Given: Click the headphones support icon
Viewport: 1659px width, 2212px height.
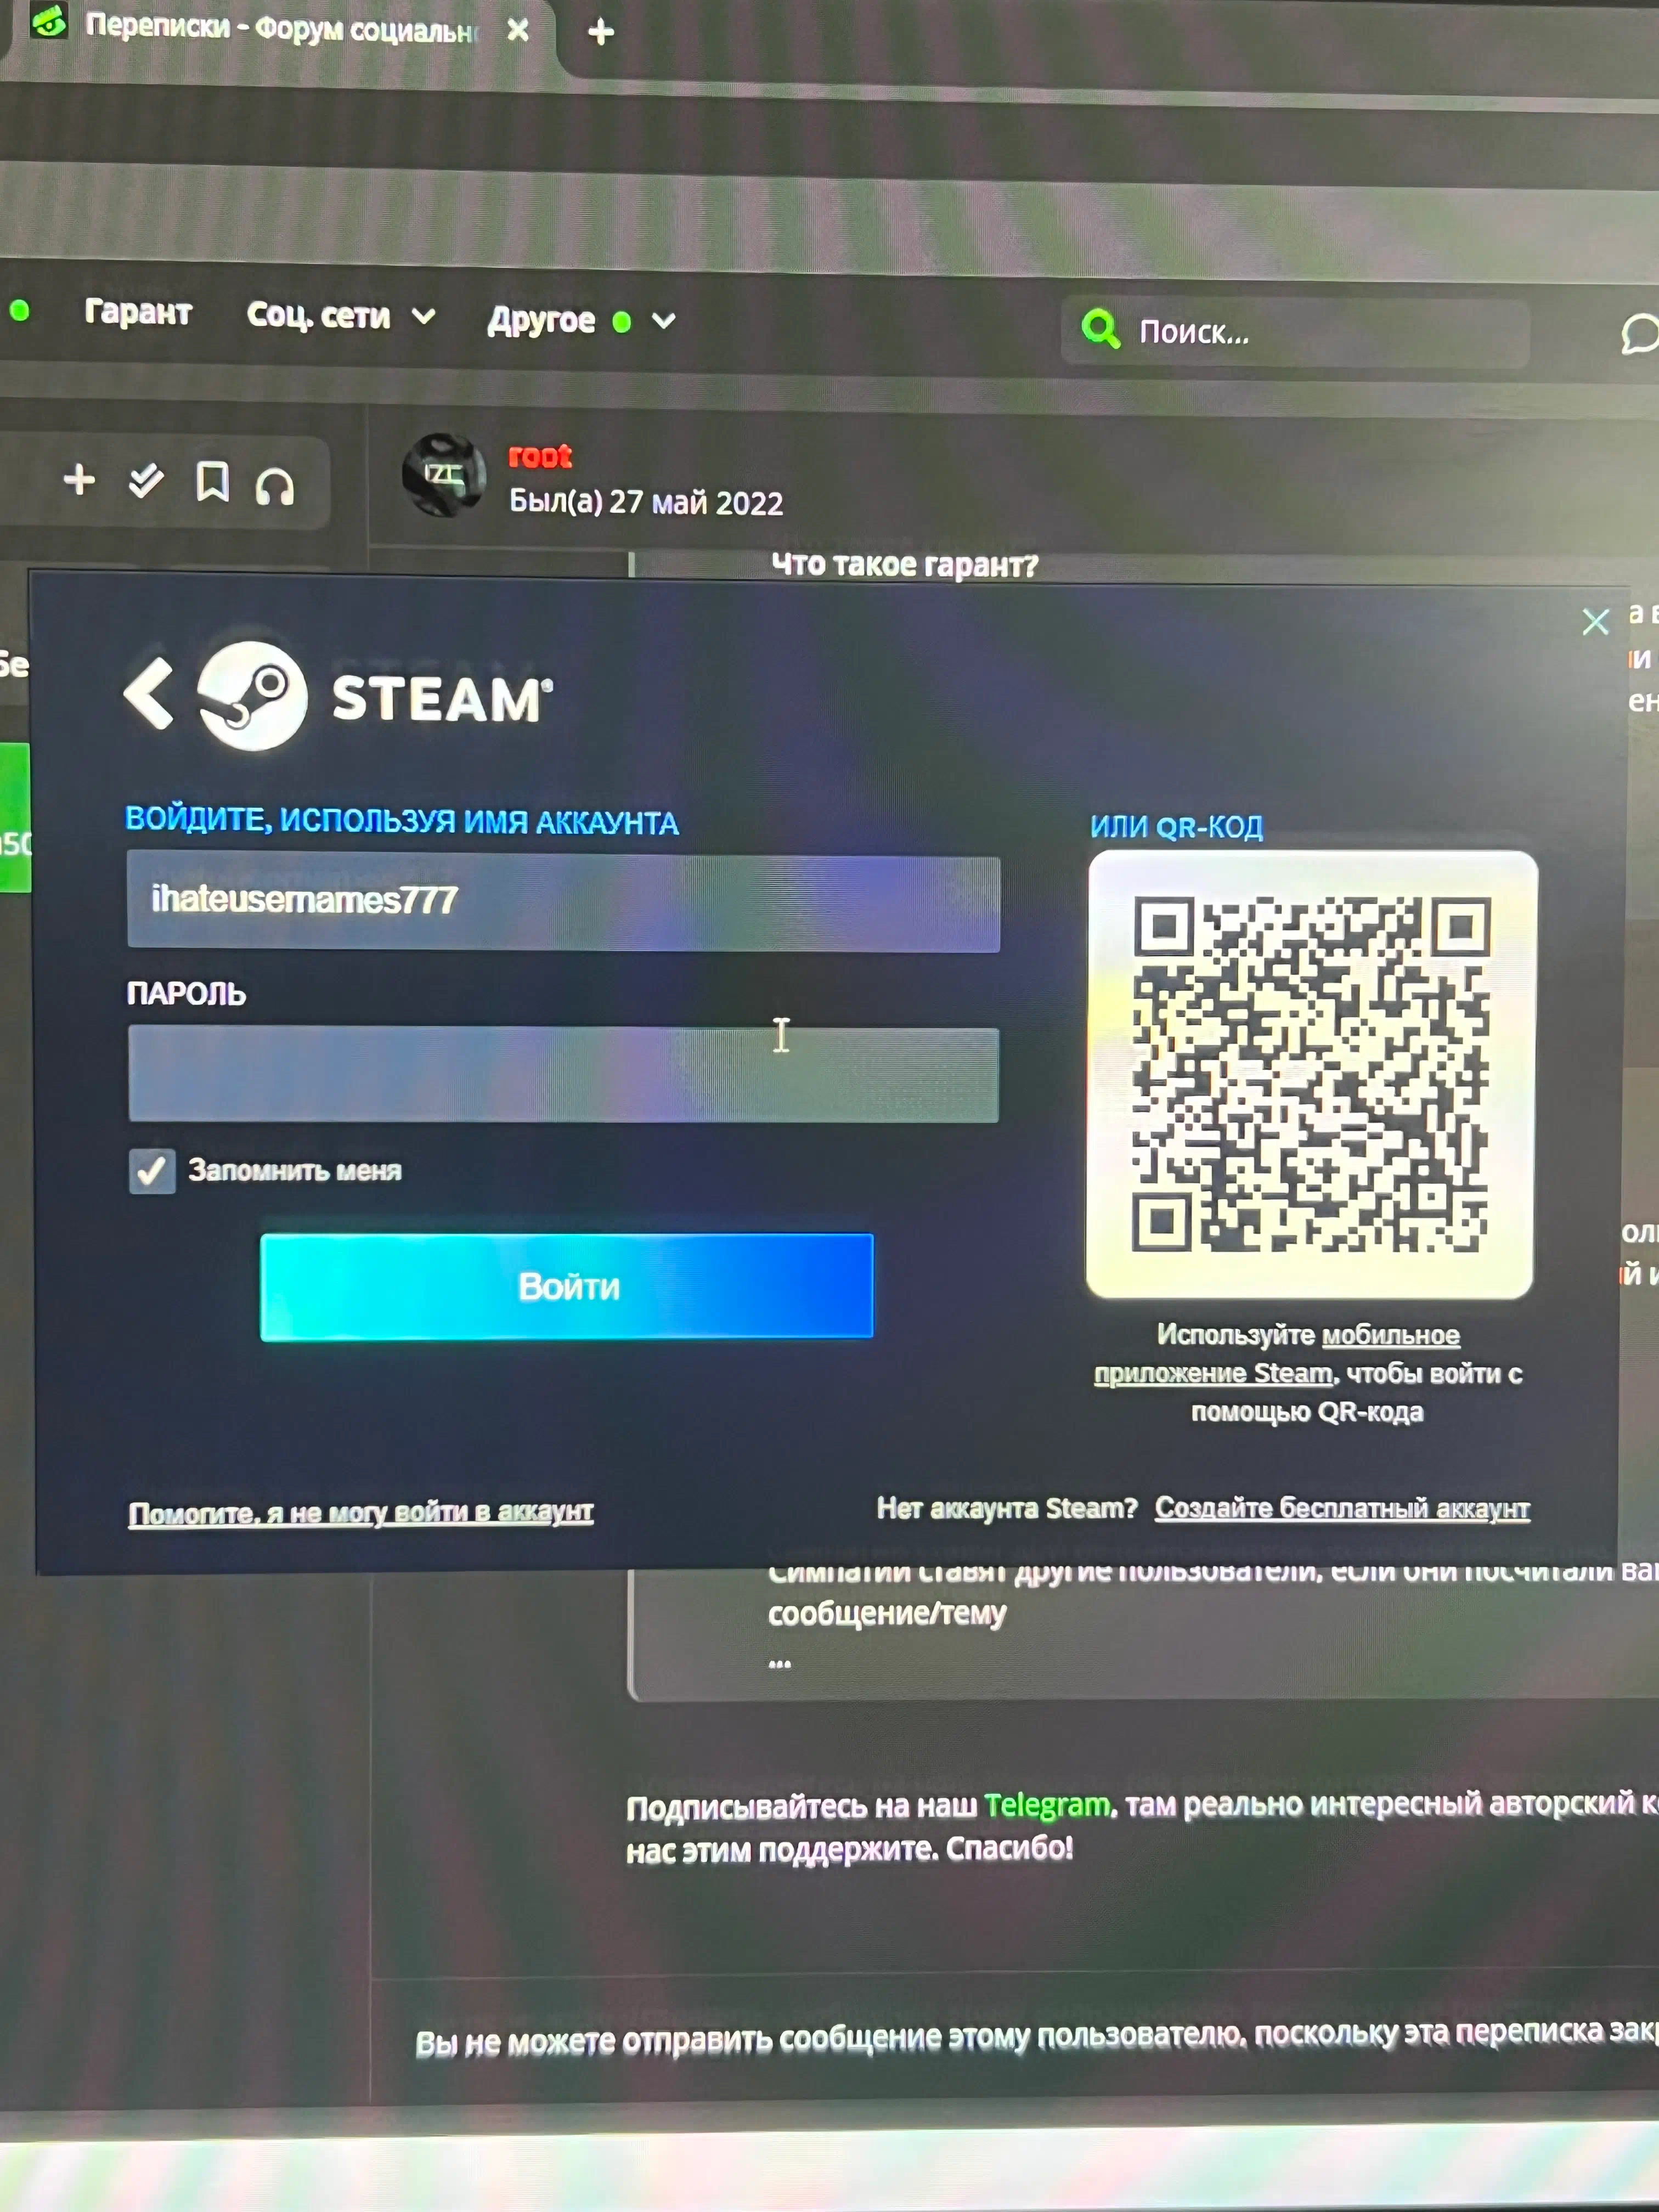Looking at the screenshot, I should 275,487.
